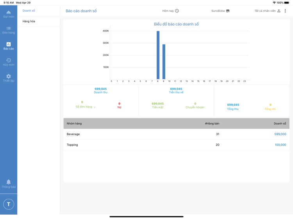This screenshot has height=219, width=293.
Task: Click the 9 o'clock chart bar
Action: [164, 62]
